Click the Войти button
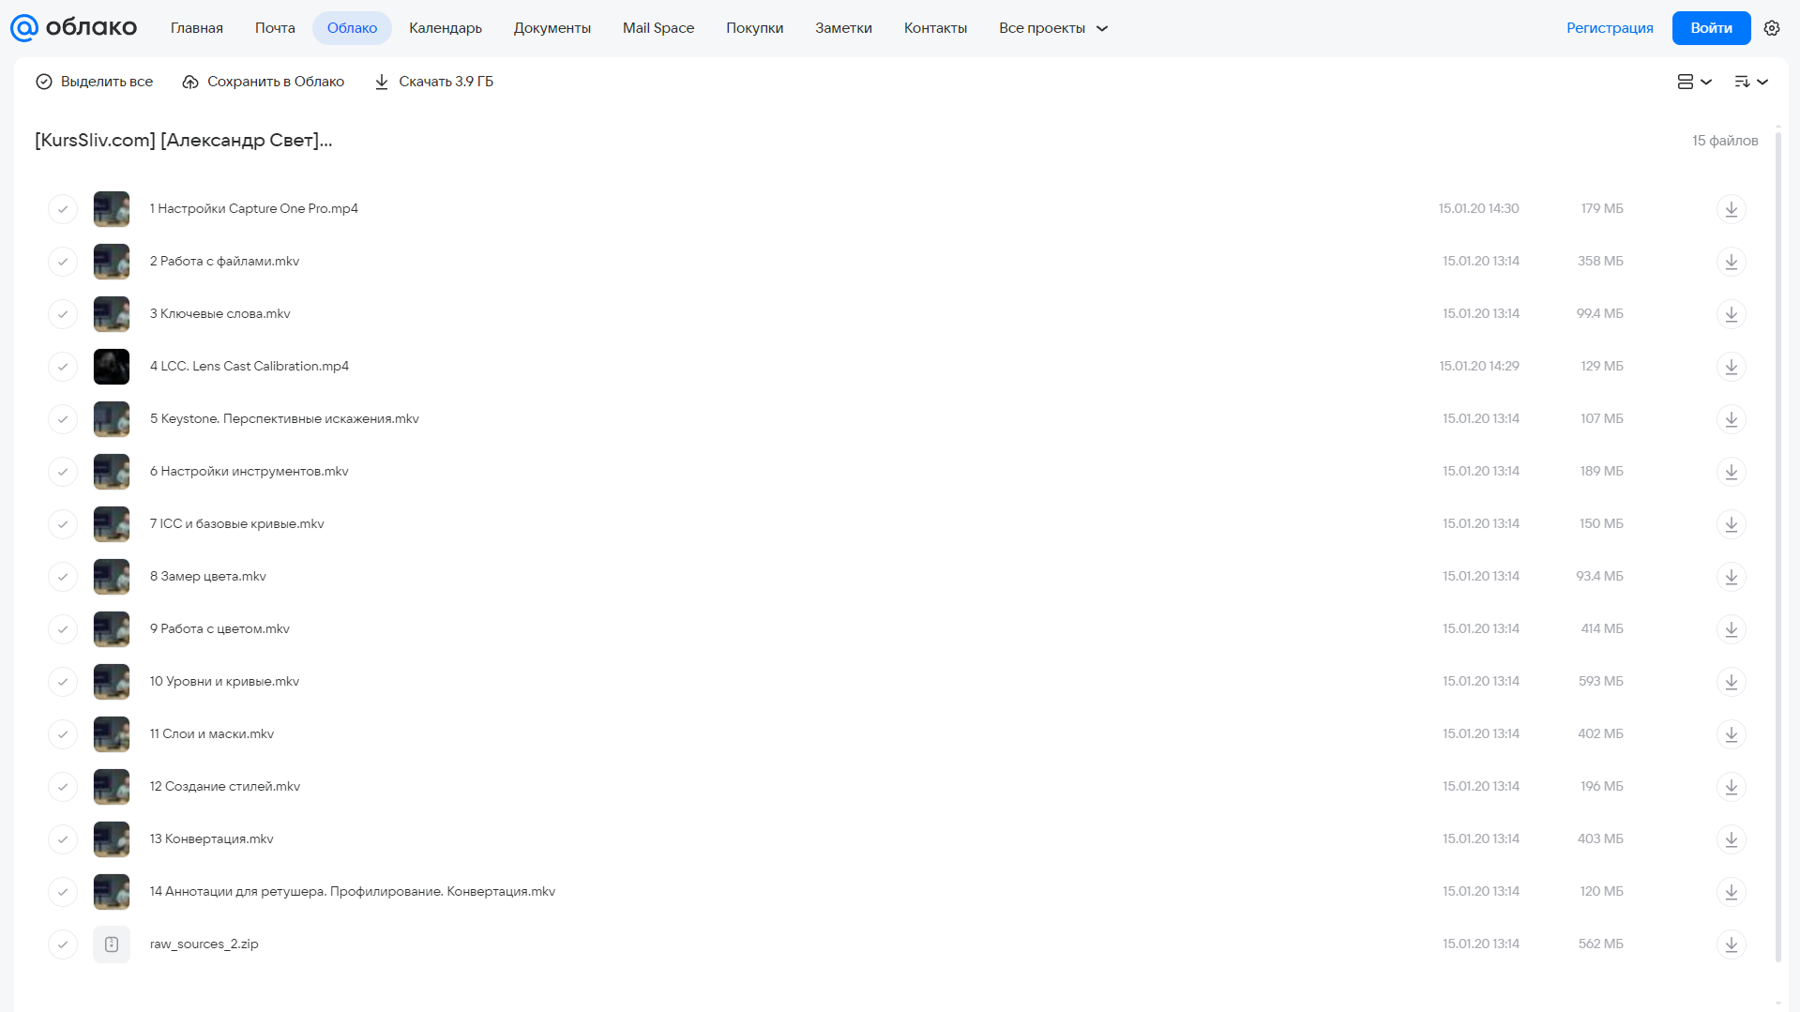 click(x=1711, y=28)
